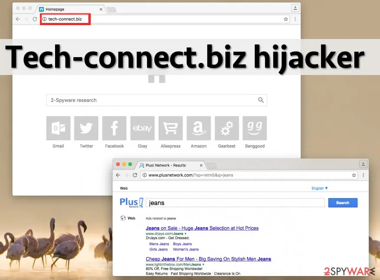Open Cheap Jeans For Men link
The width and height of the screenshot is (380, 280).
tap(208, 259)
